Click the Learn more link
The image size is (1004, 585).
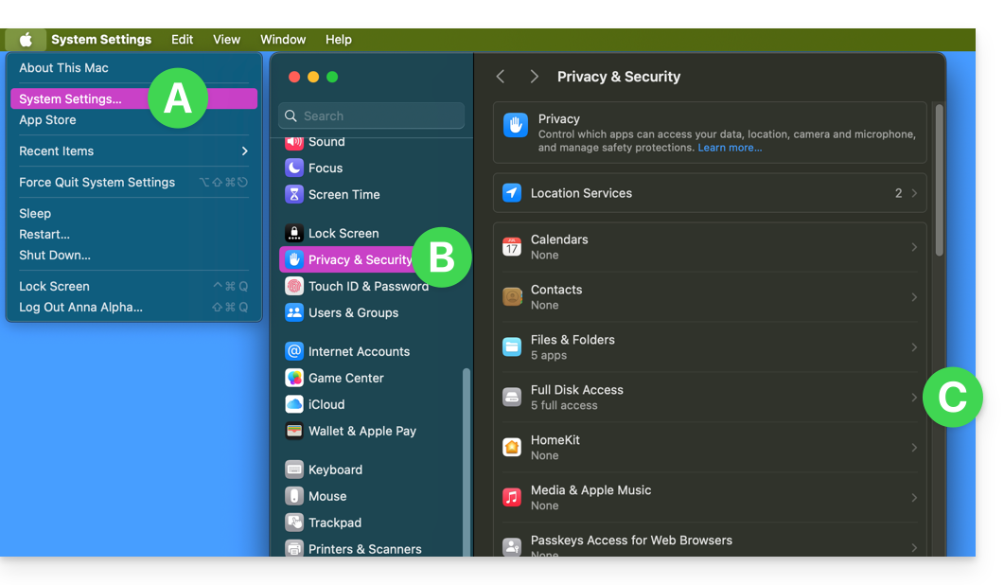[730, 148]
